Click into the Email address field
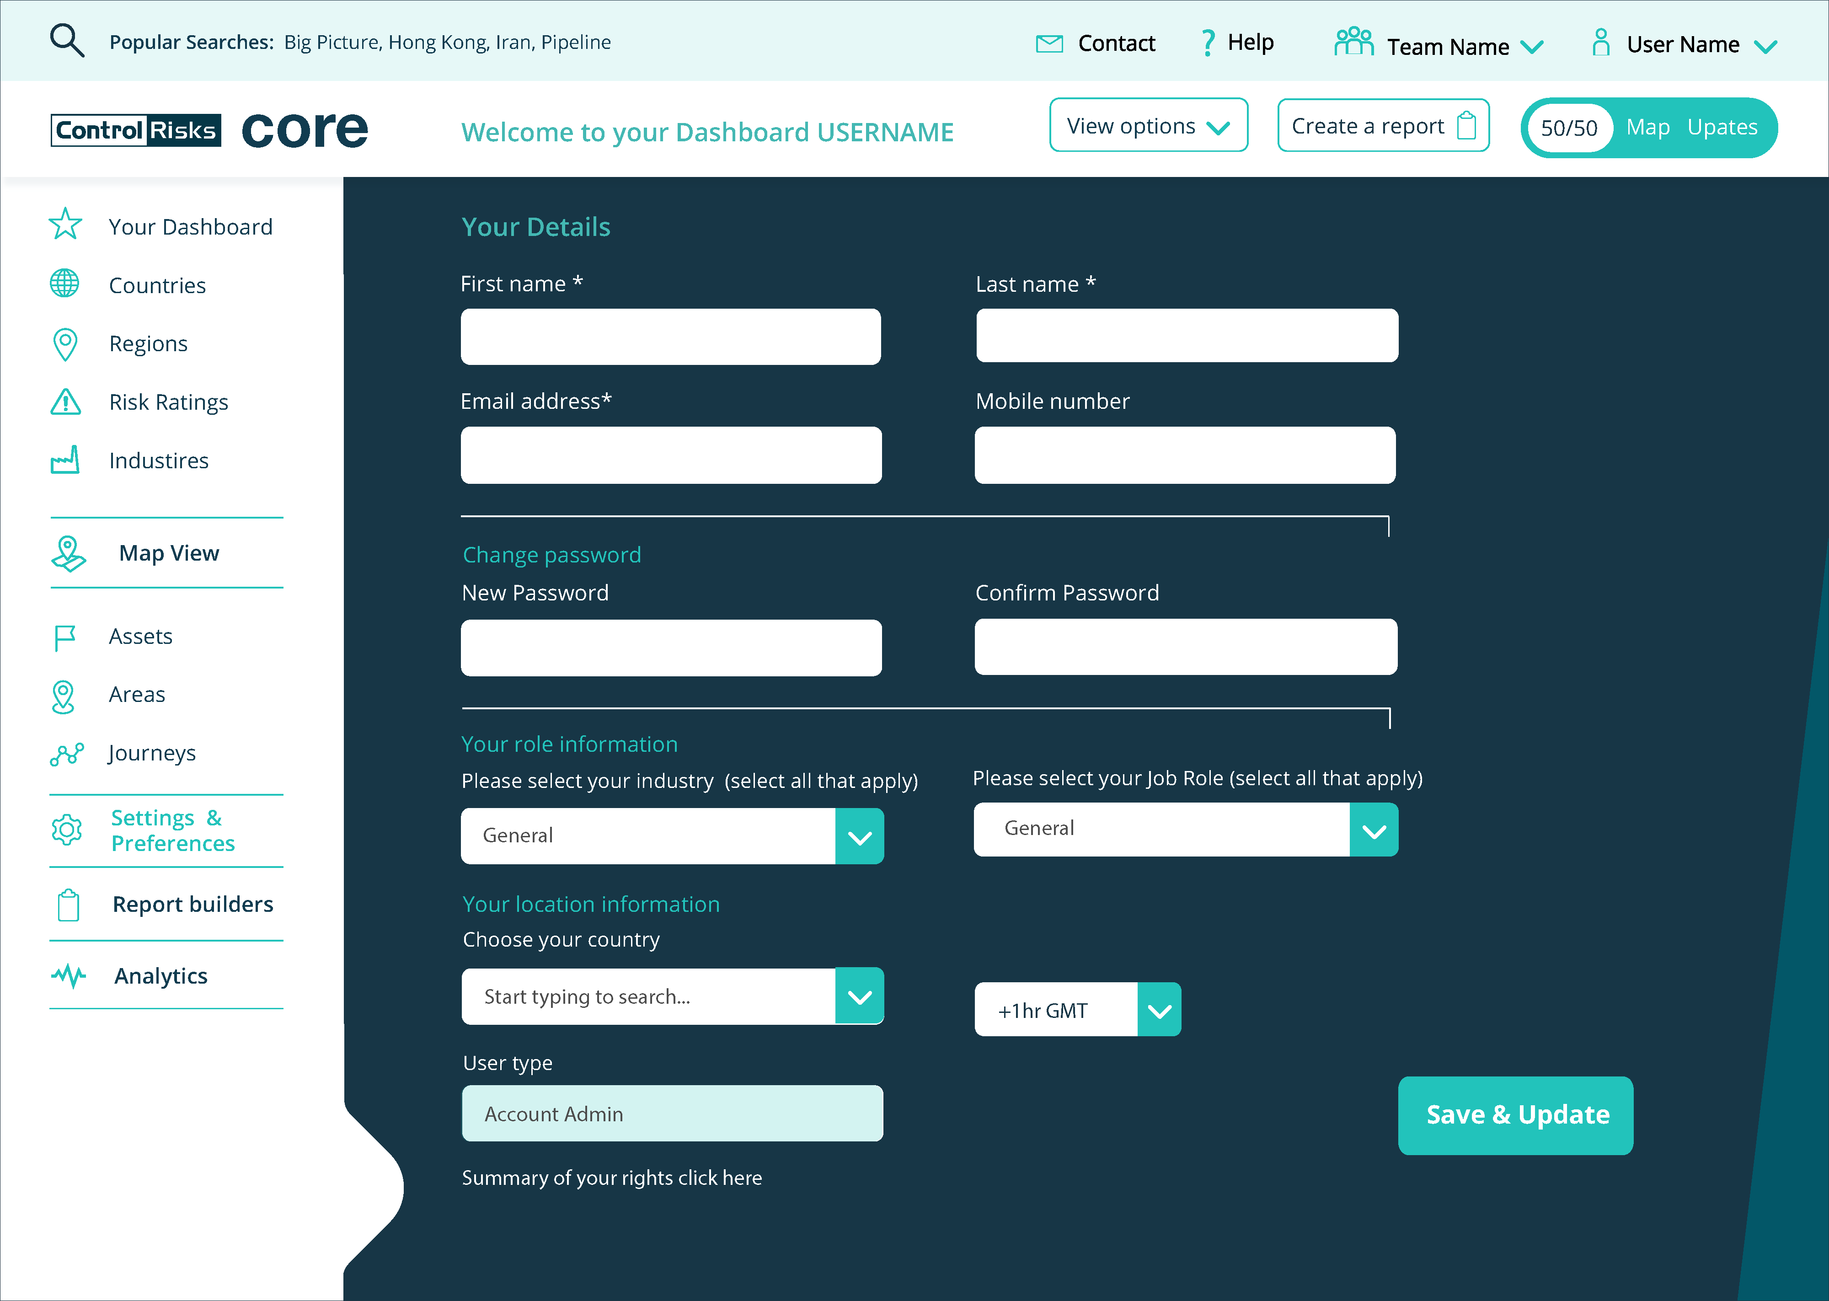The width and height of the screenshot is (1829, 1301). coord(671,455)
